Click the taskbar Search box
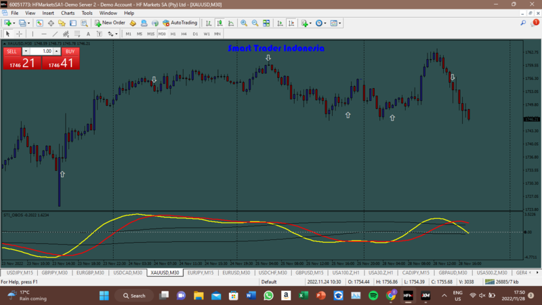This screenshot has height=305, width=542. click(134, 296)
